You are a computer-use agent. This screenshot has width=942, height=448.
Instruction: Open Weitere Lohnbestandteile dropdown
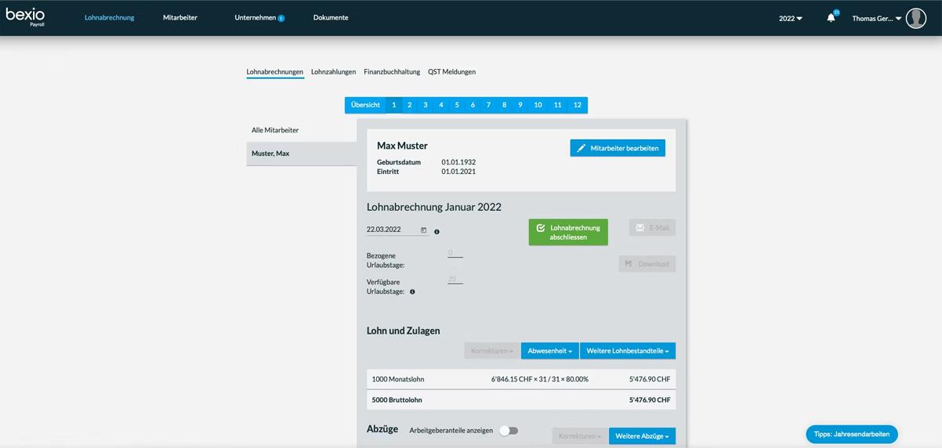[x=627, y=351]
